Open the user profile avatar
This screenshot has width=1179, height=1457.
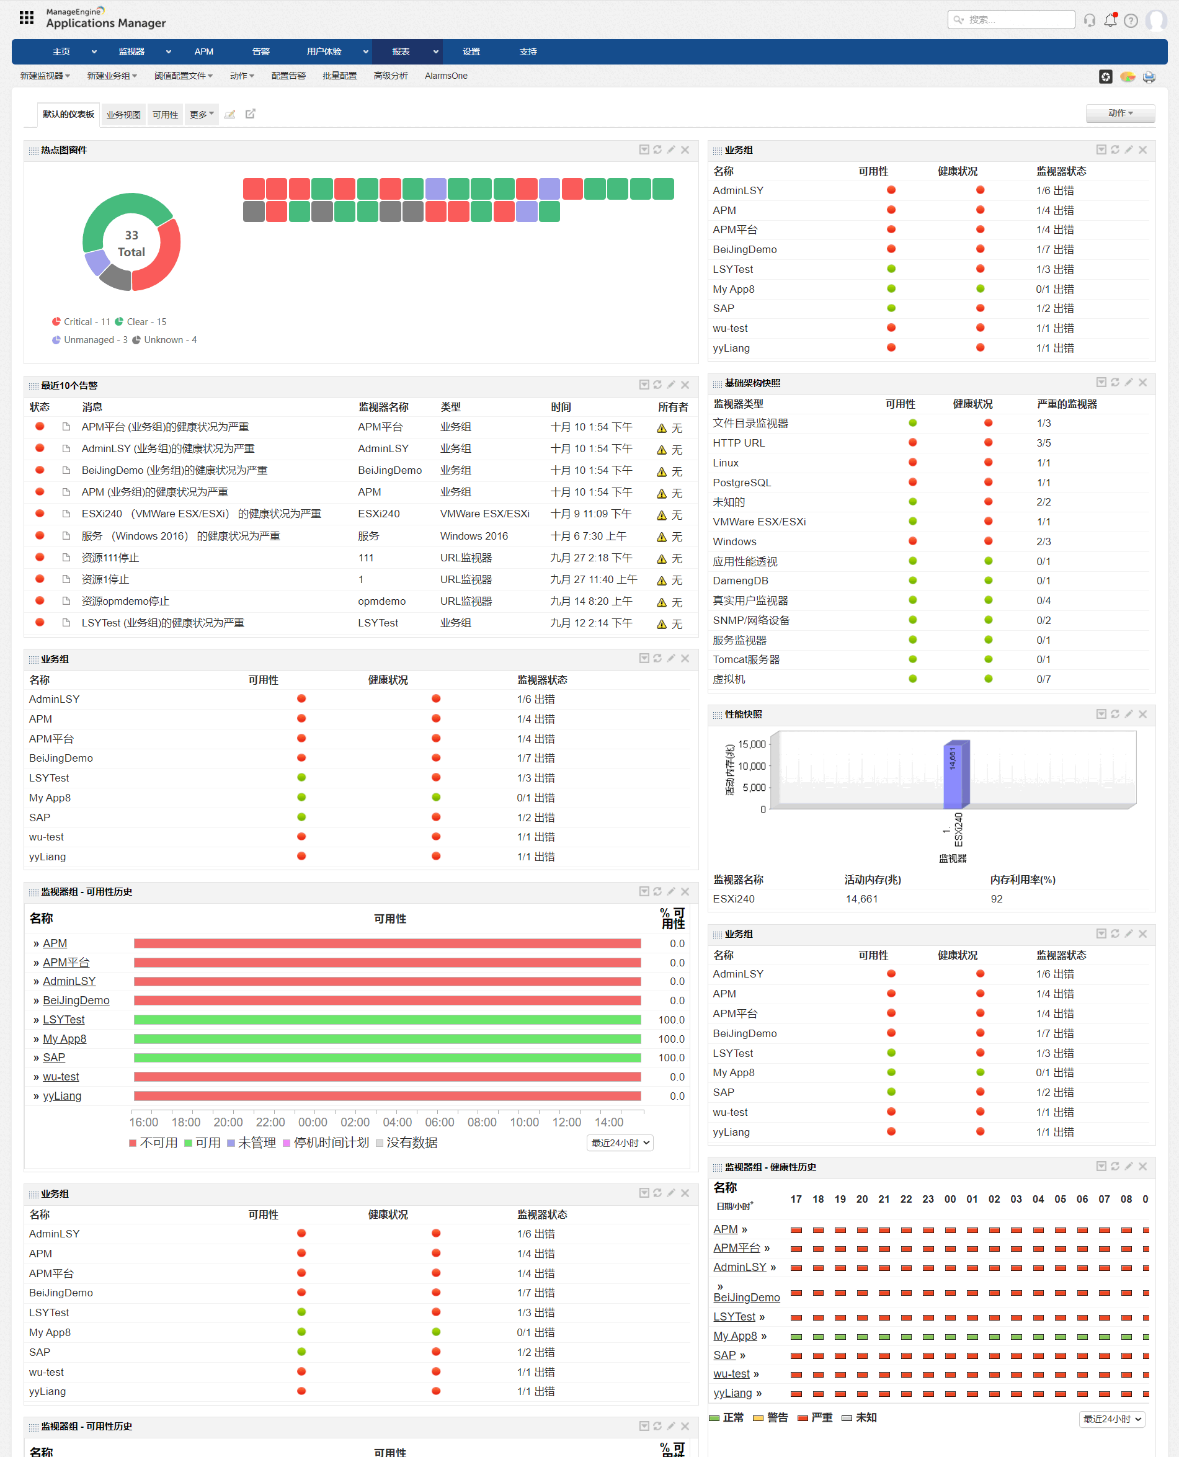click(1155, 20)
